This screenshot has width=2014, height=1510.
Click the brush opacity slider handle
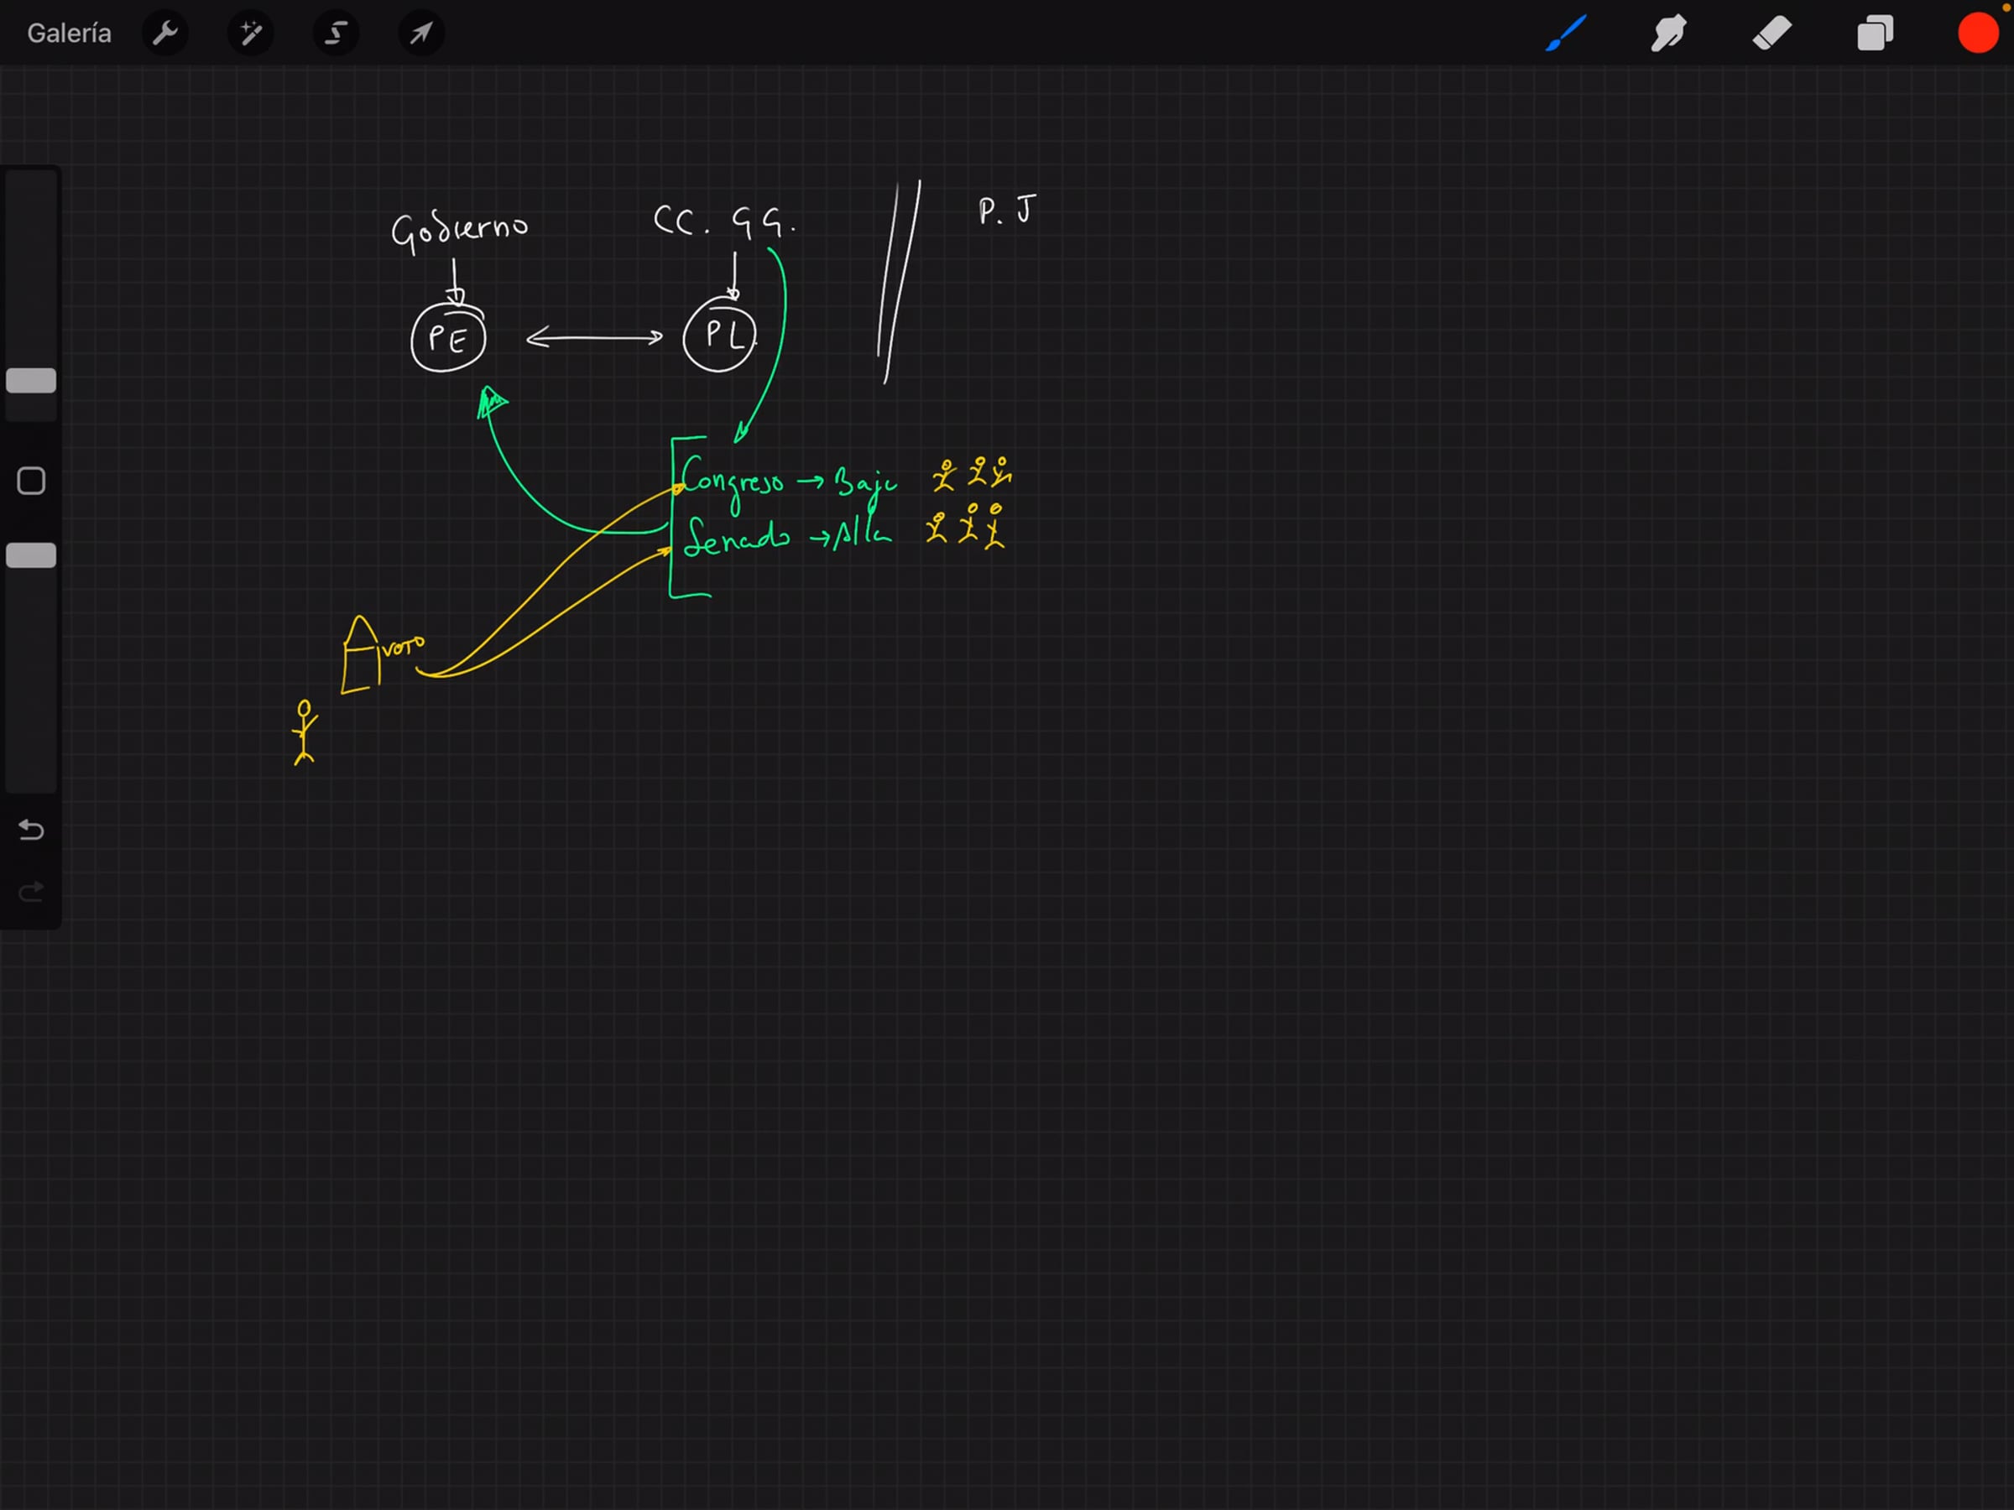(x=31, y=555)
